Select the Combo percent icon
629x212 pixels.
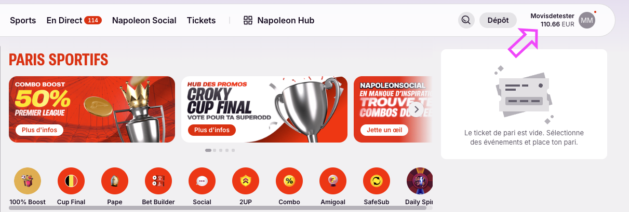289,181
